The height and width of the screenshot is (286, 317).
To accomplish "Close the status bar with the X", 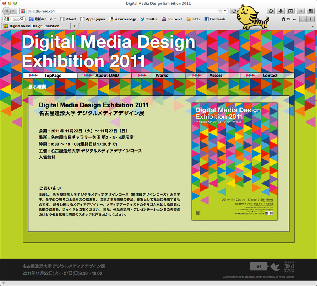I will point(4,283).
